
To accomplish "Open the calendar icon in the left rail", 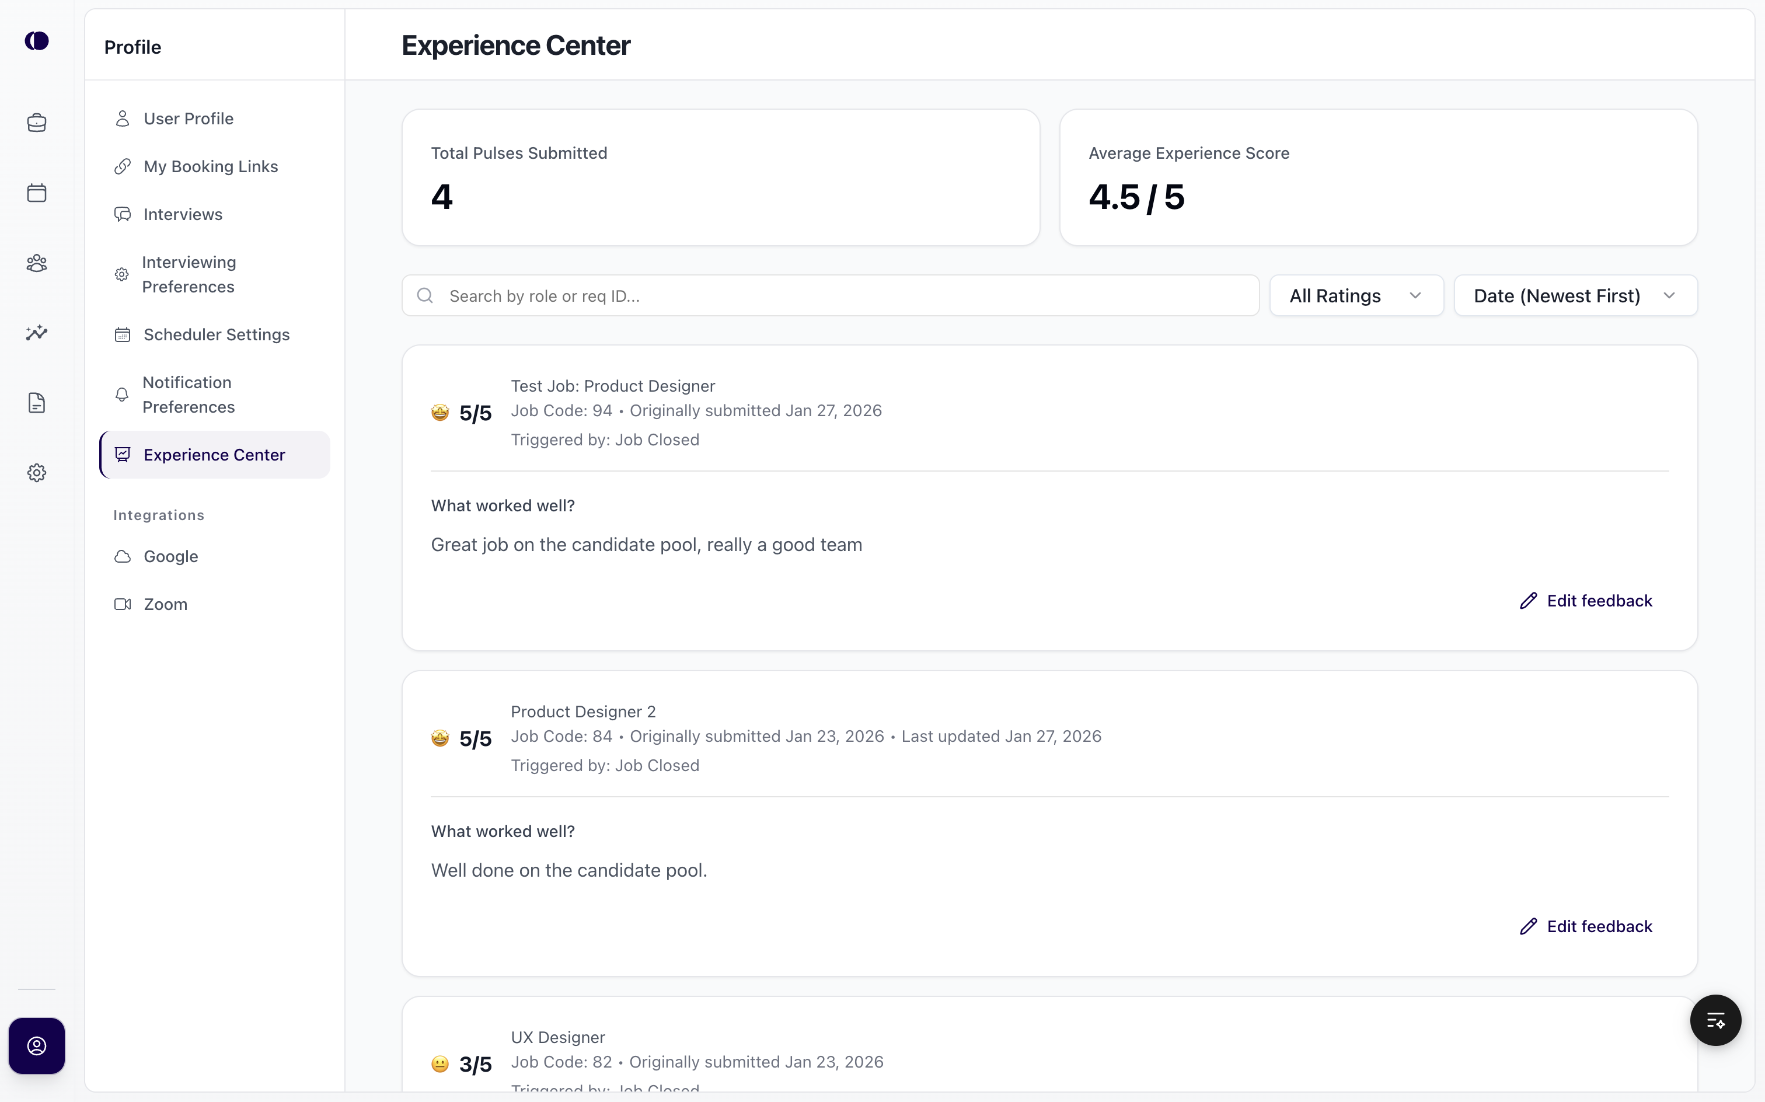I will tap(36, 193).
